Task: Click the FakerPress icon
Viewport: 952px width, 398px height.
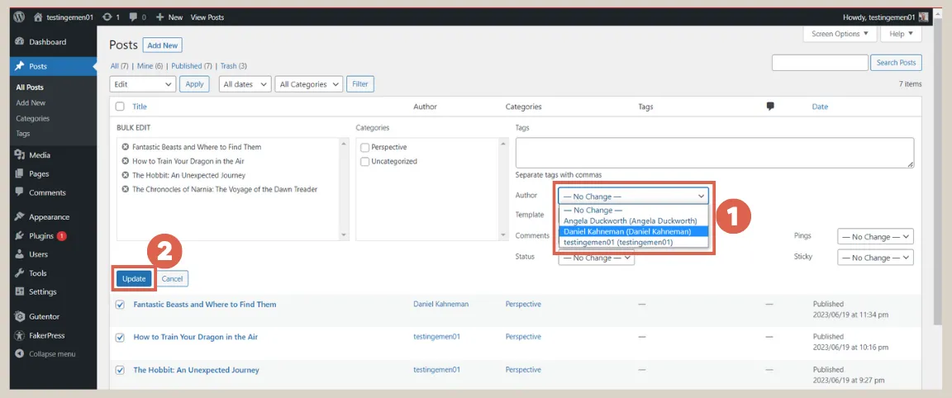Action: pos(20,335)
